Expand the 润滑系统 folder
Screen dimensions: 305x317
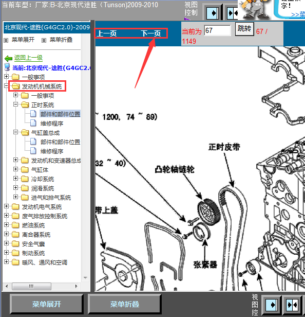click(15, 188)
